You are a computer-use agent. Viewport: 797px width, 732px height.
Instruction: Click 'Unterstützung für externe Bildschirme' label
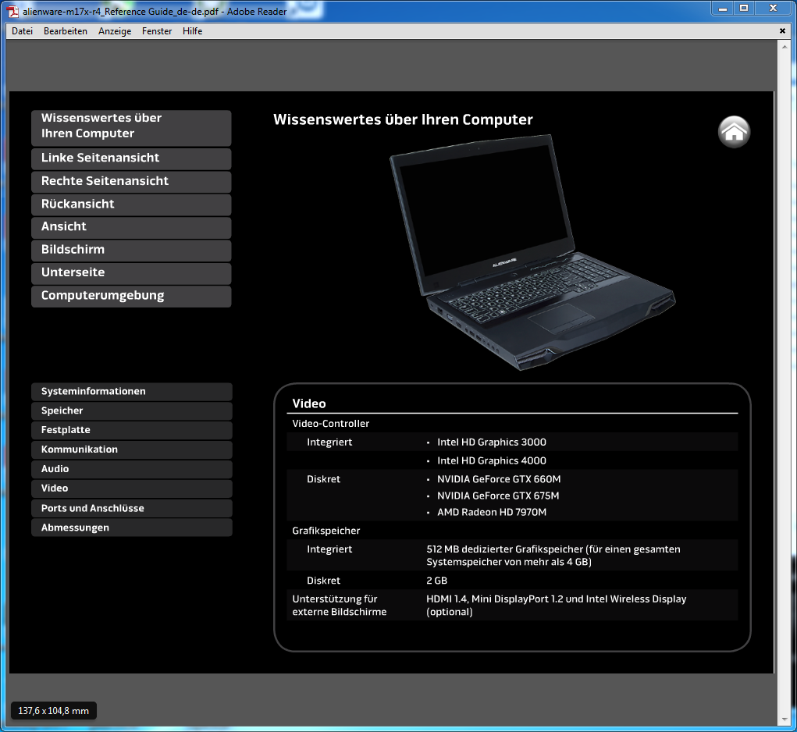click(339, 606)
